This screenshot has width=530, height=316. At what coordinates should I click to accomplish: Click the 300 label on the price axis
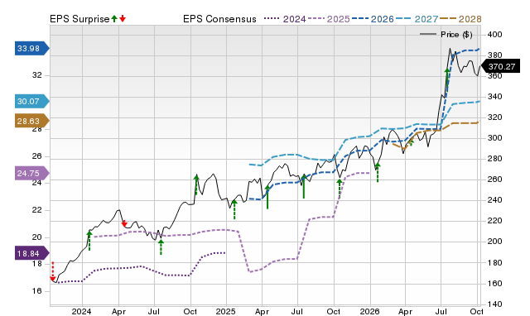click(495, 138)
